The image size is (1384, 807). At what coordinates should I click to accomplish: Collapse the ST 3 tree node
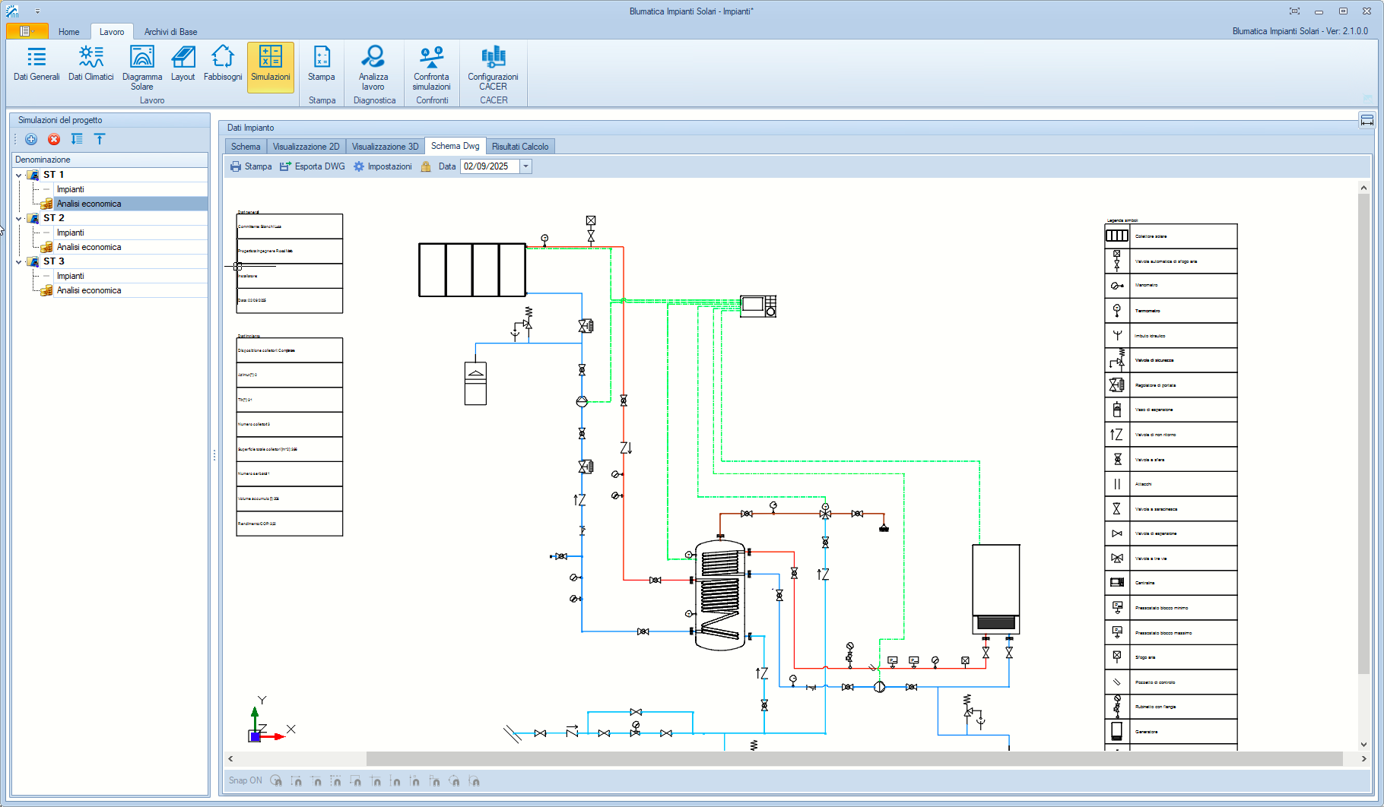pos(19,261)
